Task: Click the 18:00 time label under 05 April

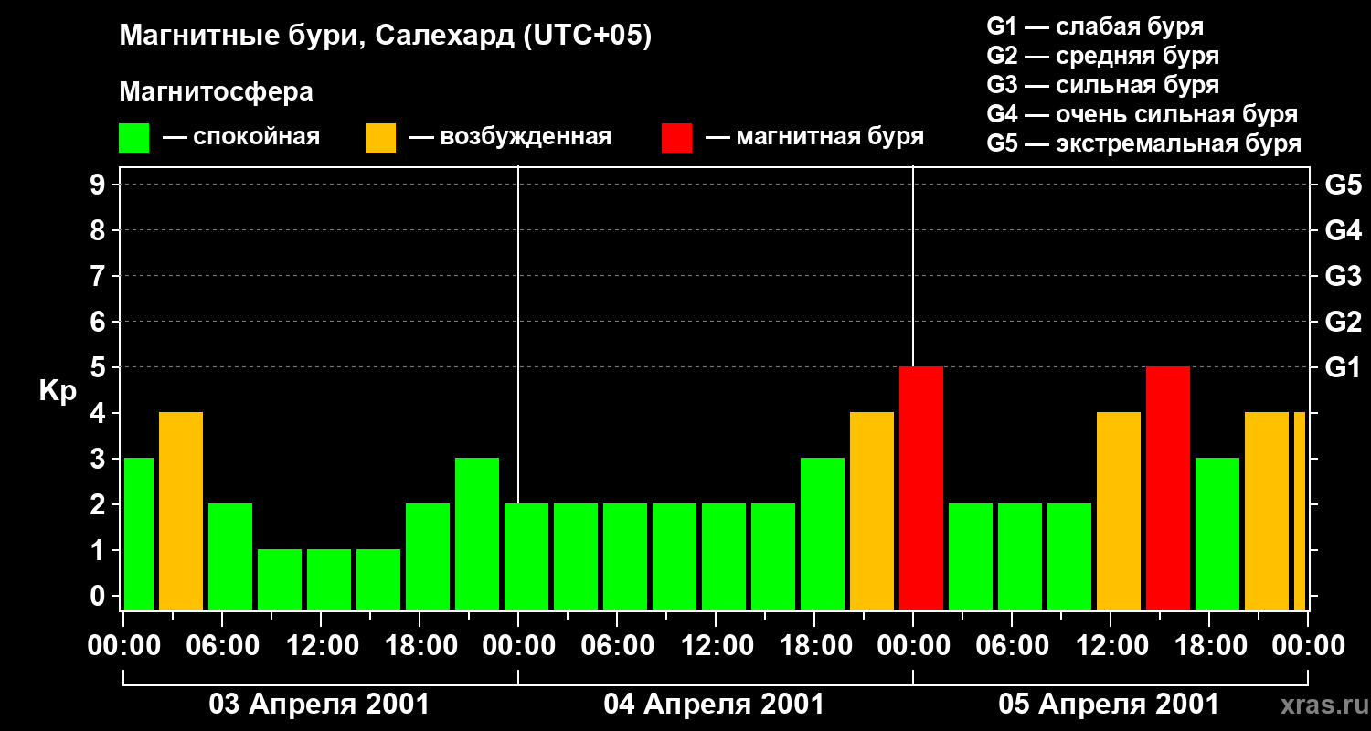Action: pyautogui.click(x=1210, y=645)
